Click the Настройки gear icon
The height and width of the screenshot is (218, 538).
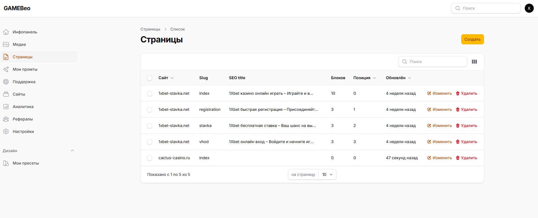coord(6,131)
